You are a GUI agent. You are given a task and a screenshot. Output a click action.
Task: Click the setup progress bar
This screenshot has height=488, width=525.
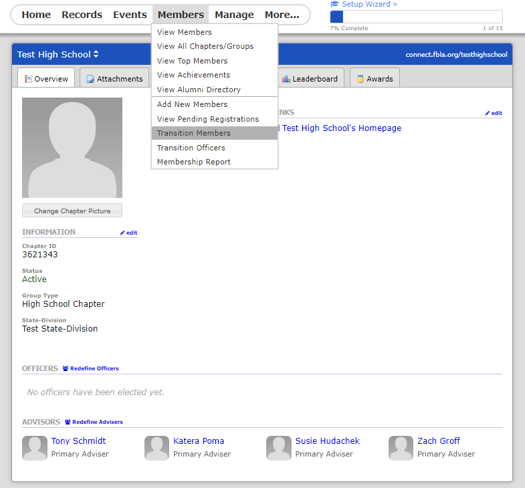[x=416, y=17]
